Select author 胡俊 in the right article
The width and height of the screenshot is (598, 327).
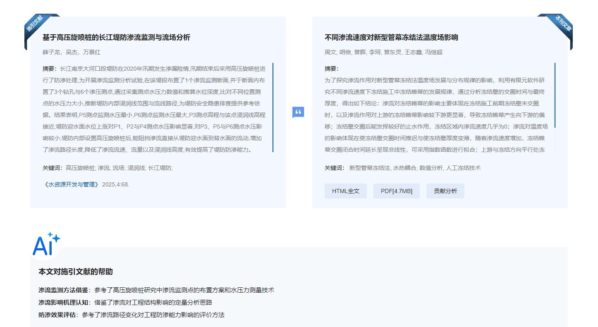345,52
